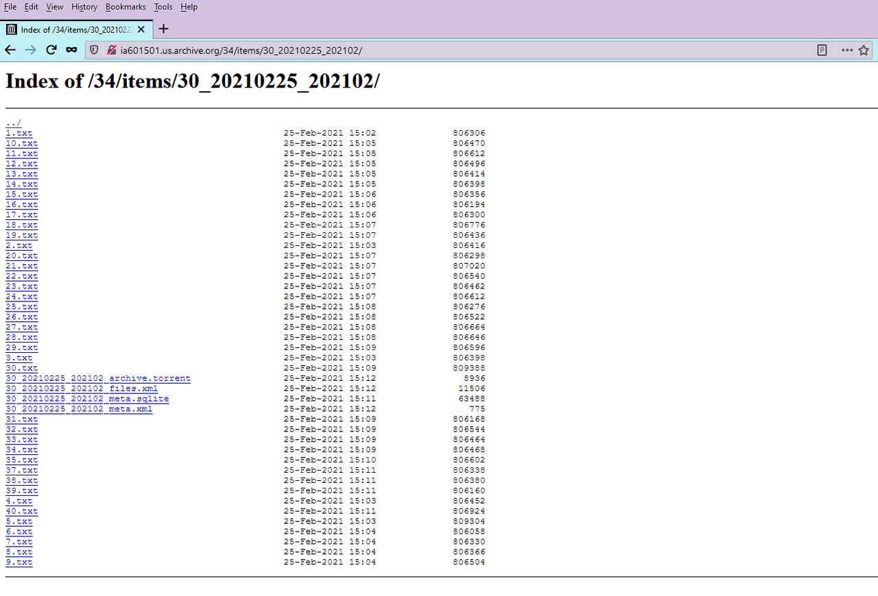878x596 pixels.
Task: Click the forward navigation arrow
Action: point(30,50)
